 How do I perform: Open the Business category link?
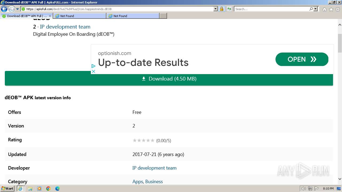point(154,182)
